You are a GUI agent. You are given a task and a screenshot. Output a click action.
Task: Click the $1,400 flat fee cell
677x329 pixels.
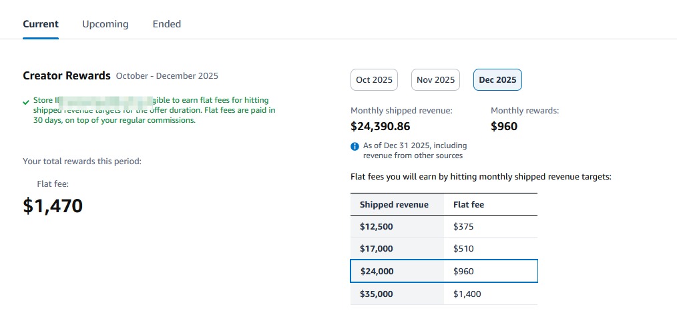click(467, 294)
